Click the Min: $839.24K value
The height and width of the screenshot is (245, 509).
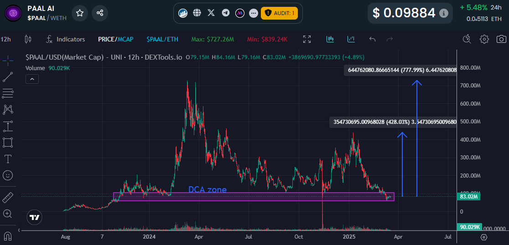tap(267, 39)
